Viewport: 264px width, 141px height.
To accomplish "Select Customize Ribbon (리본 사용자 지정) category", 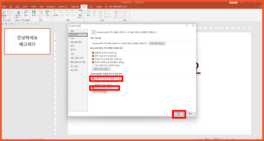I will 78,58.
